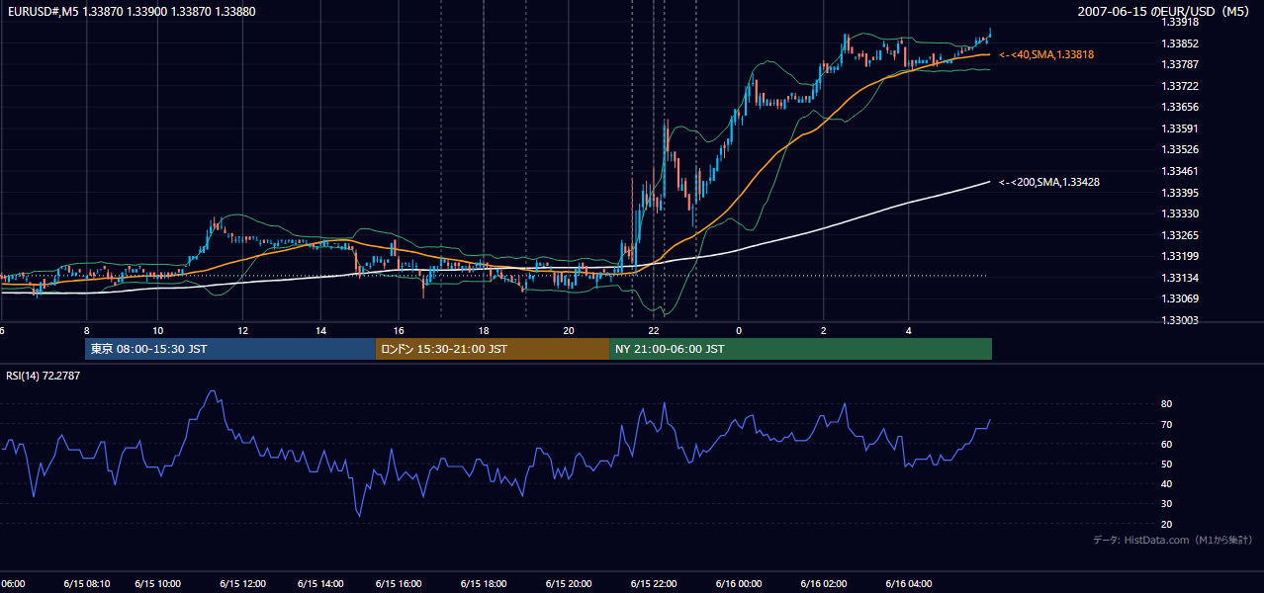Click the RSI scale label 70
This screenshot has height=593, width=1264.
coord(1166,424)
